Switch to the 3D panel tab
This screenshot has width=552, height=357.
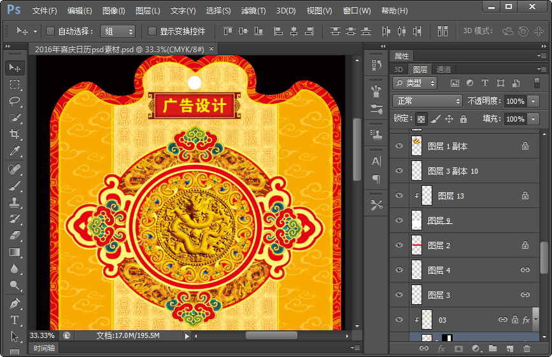click(398, 69)
